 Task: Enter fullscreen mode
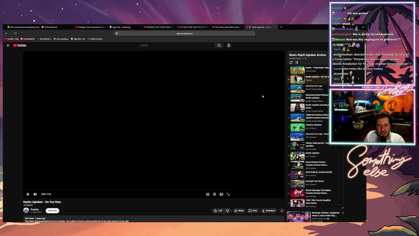[x=228, y=194]
